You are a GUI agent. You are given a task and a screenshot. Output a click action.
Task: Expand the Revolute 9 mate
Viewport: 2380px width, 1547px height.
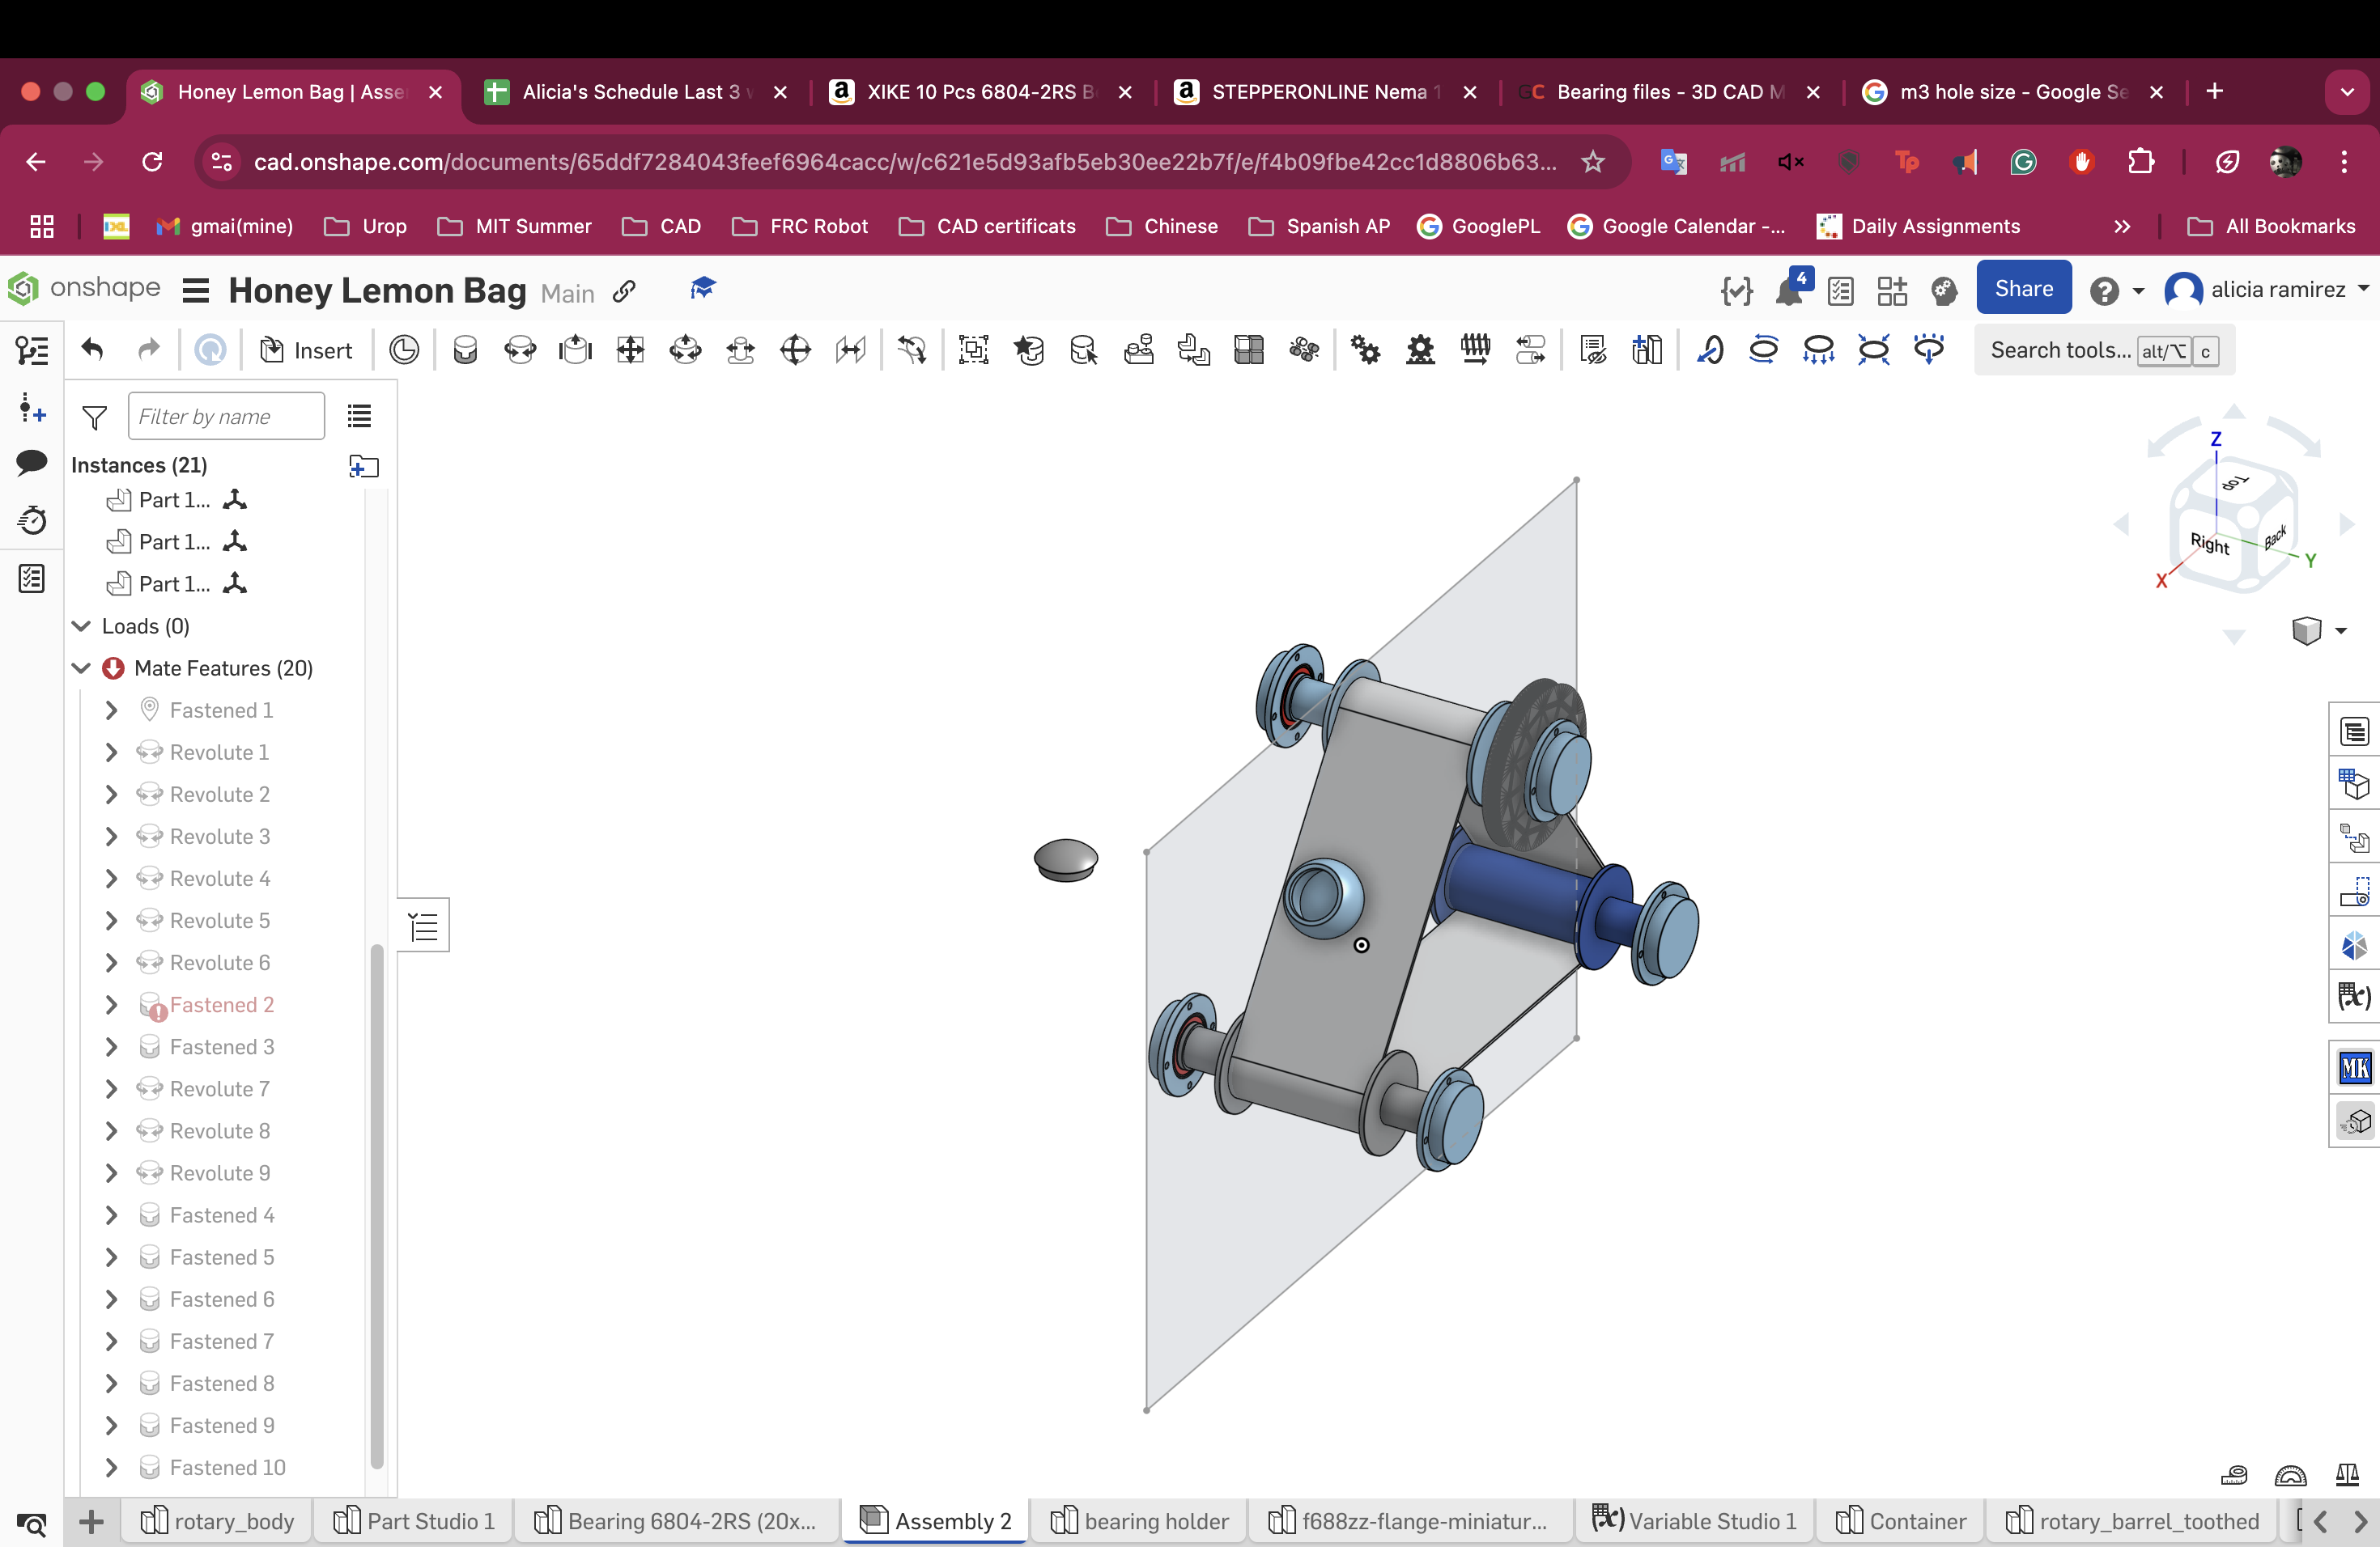click(111, 1172)
